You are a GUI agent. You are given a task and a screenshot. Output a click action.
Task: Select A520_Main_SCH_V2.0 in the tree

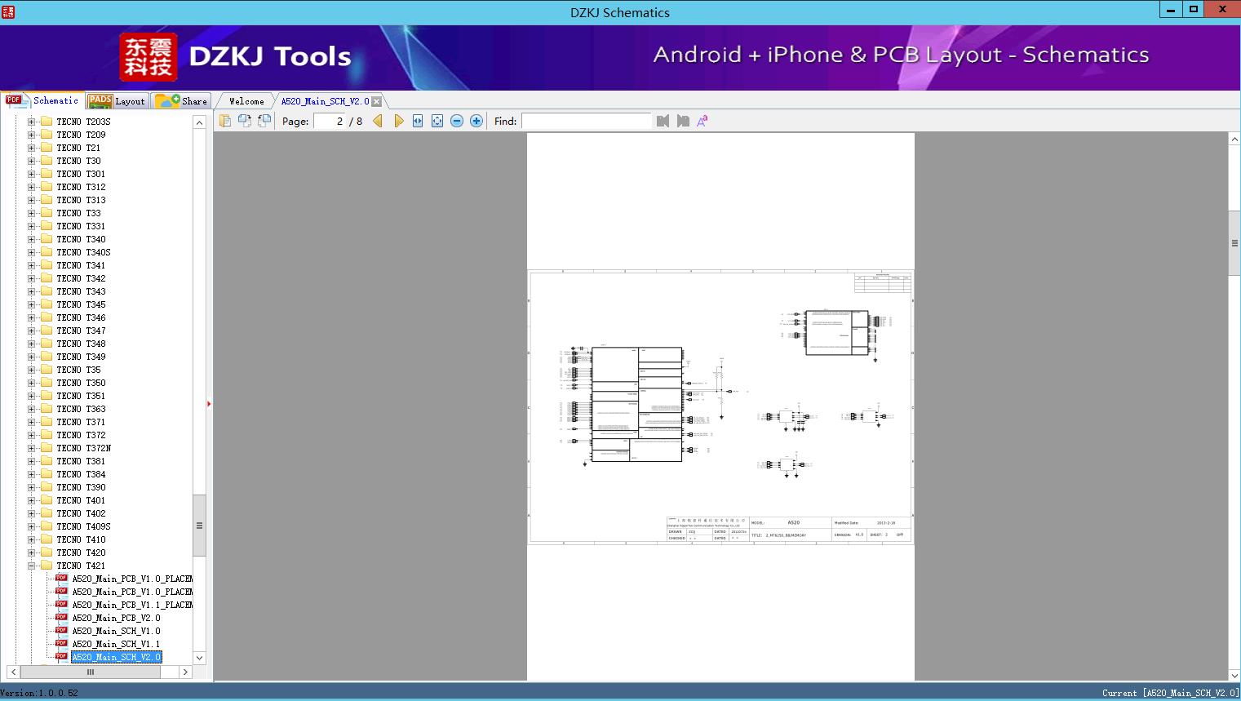point(116,657)
